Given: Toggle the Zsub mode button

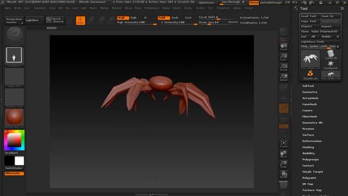Looking at the screenshot, I should coord(175,17).
